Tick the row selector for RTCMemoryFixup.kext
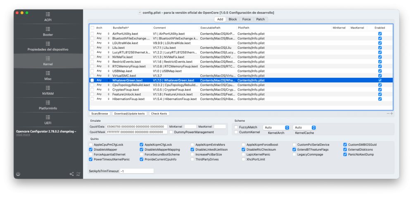 (92, 66)
